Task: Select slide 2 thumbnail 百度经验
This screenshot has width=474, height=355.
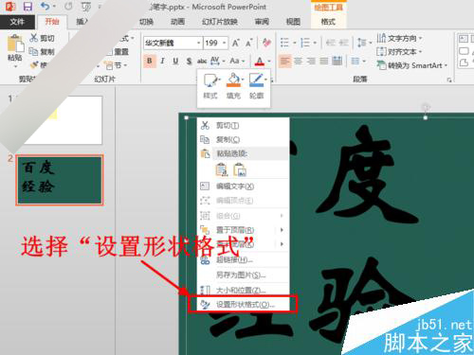Action: click(60, 180)
